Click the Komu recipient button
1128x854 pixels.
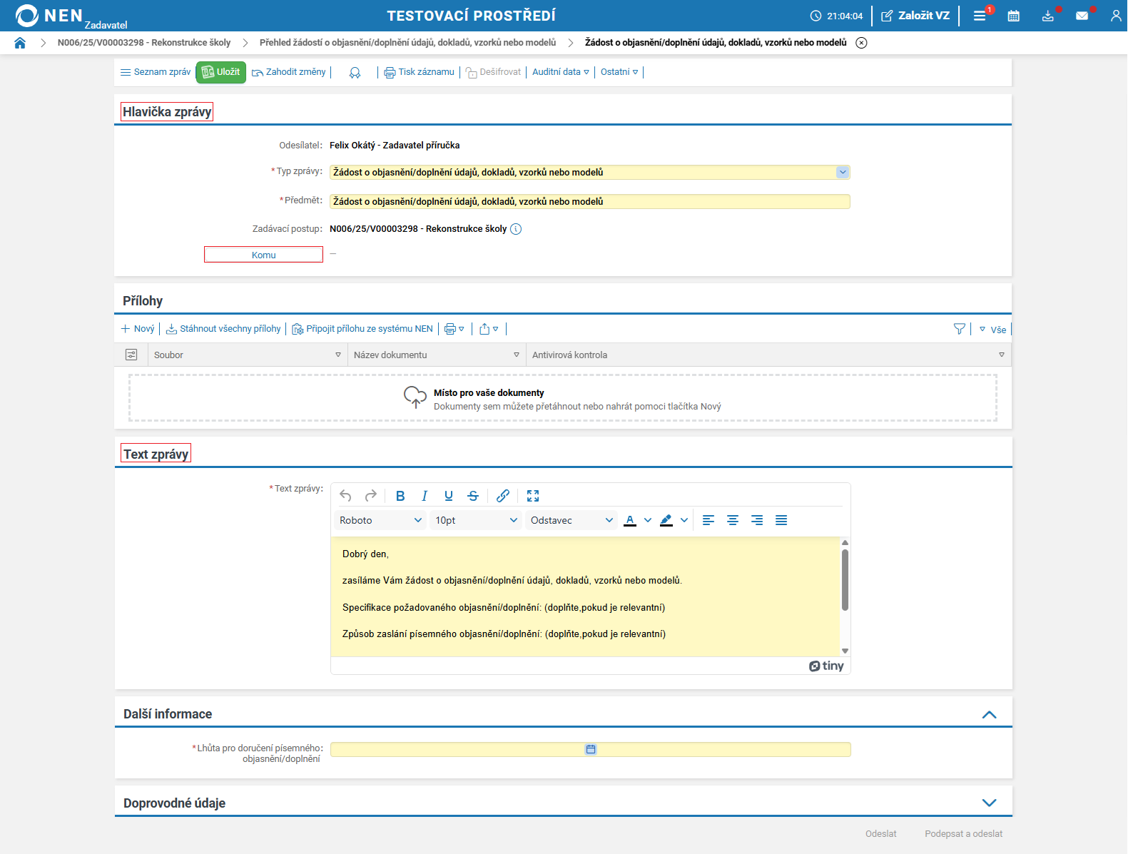263,255
